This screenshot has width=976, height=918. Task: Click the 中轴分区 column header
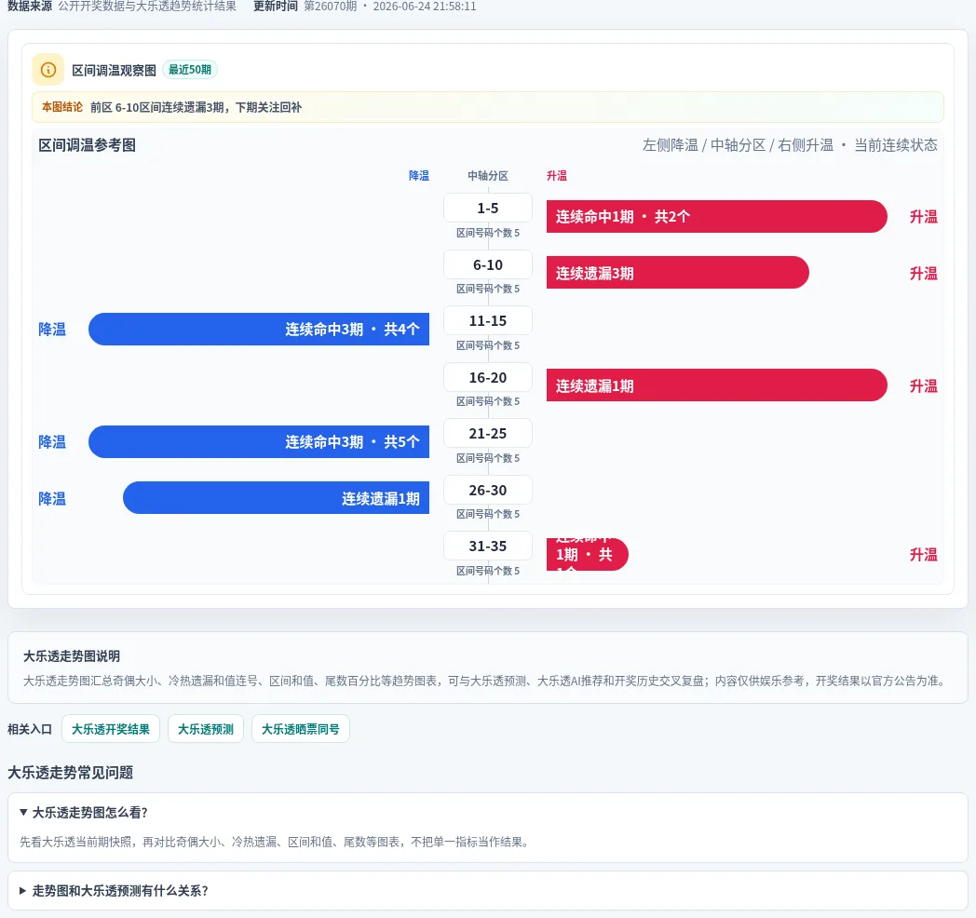(x=488, y=176)
